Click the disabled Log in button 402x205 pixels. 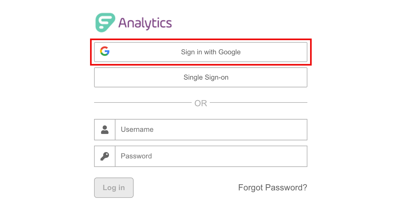tap(114, 188)
